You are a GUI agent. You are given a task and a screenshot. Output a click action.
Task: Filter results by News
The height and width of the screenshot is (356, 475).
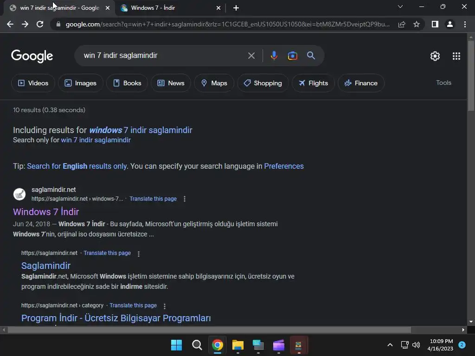point(171,83)
